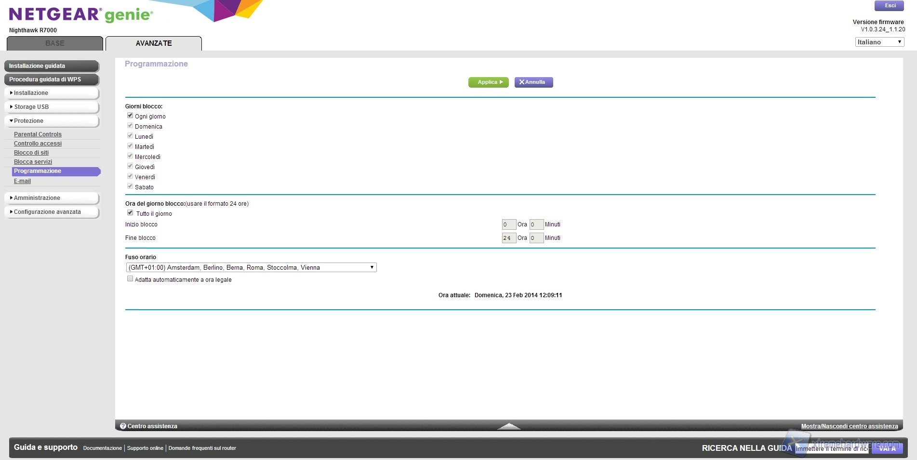Select the AVANZATE tab
This screenshot has width=917, height=460.
pos(154,43)
